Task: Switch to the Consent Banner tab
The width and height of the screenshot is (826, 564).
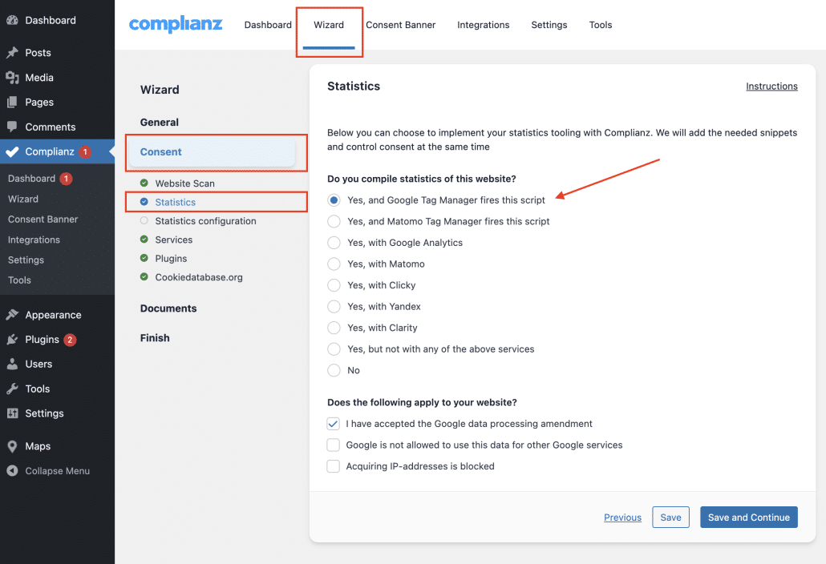Action: (400, 25)
